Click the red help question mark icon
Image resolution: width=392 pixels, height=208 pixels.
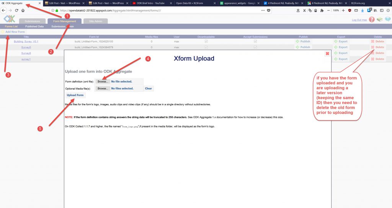372,19
